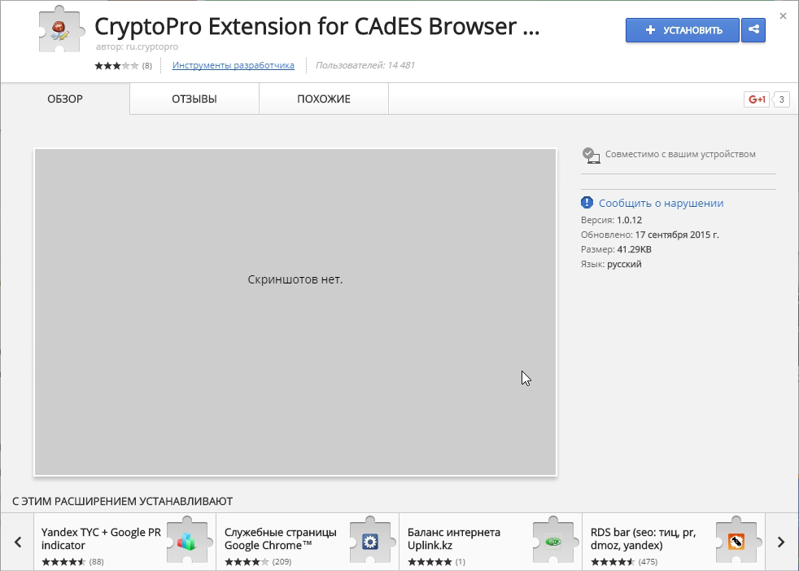This screenshot has height=571, width=799.
Task: Switch to the ОБЗОР tab
Action: [x=65, y=99]
